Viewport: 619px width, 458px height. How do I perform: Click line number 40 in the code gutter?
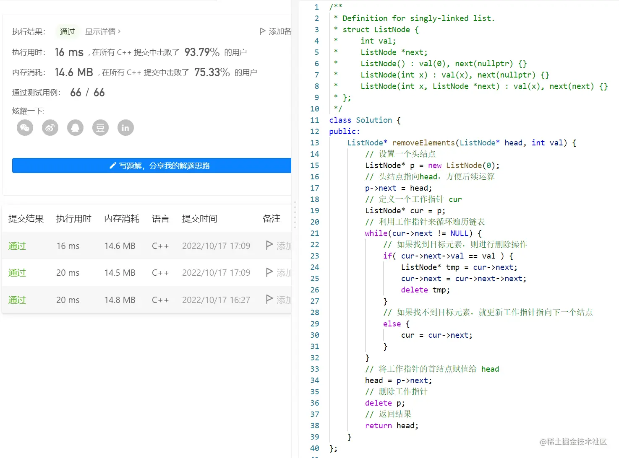315,448
